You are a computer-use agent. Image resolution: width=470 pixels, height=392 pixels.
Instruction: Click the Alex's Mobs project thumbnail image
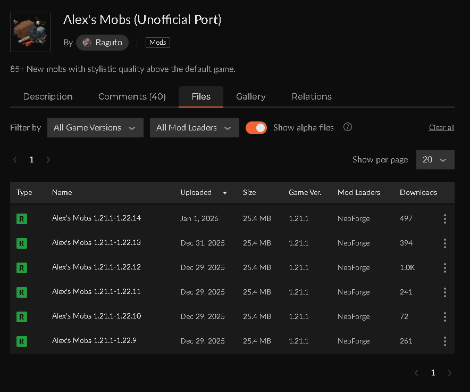click(30, 32)
